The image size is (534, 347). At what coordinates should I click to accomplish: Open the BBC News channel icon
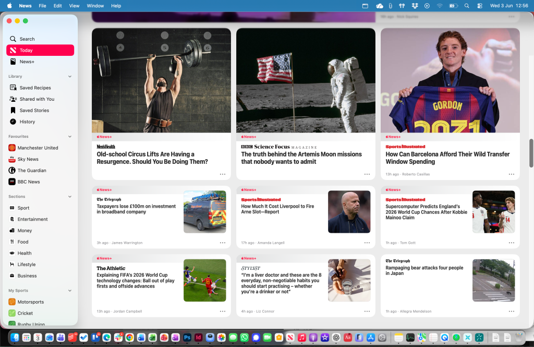pos(12,182)
